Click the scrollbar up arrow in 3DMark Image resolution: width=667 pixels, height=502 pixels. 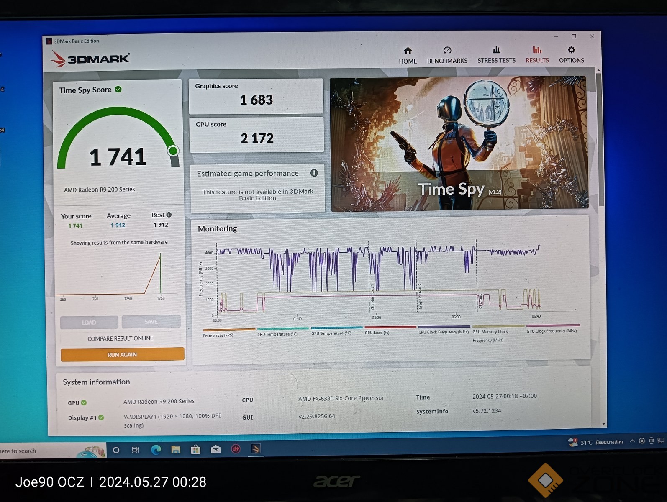tap(599, 70)
